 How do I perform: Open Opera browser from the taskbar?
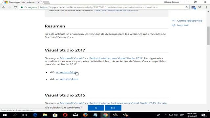65,115
